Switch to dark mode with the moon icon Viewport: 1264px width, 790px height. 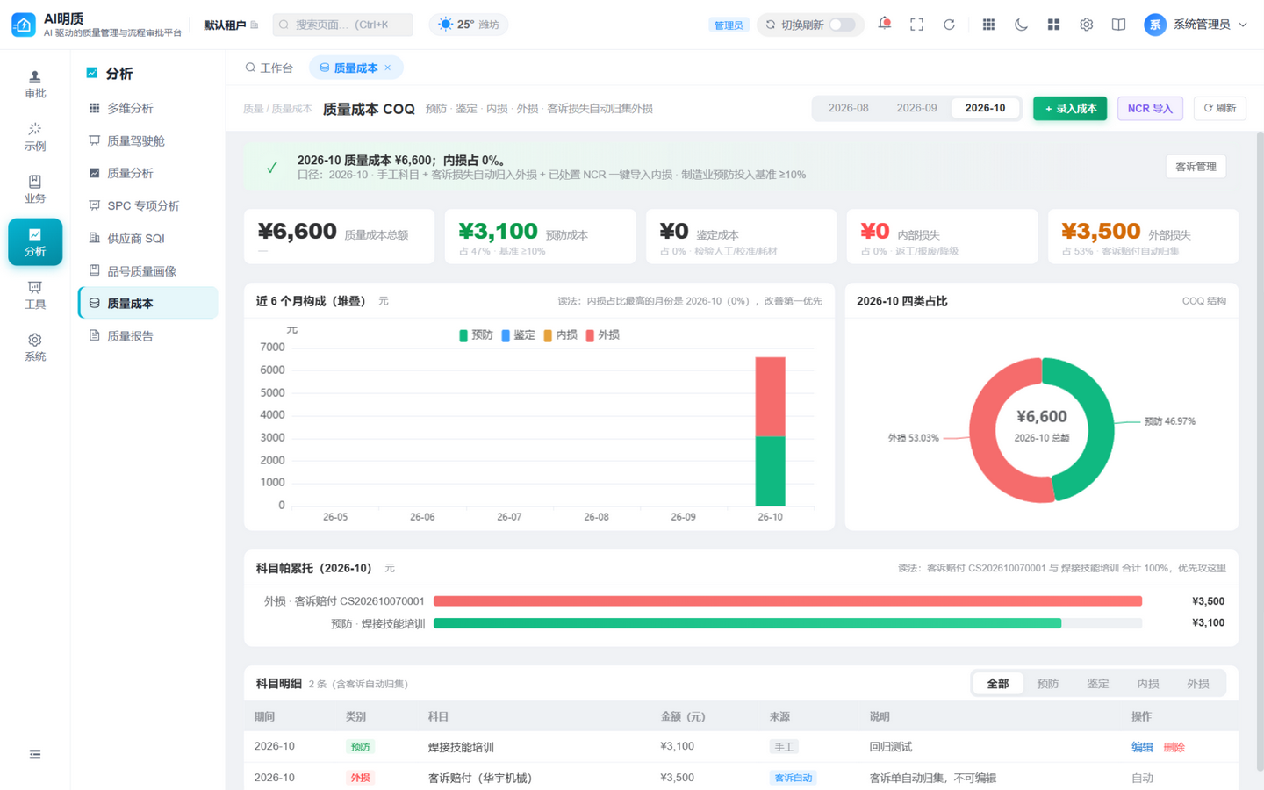1021,25
